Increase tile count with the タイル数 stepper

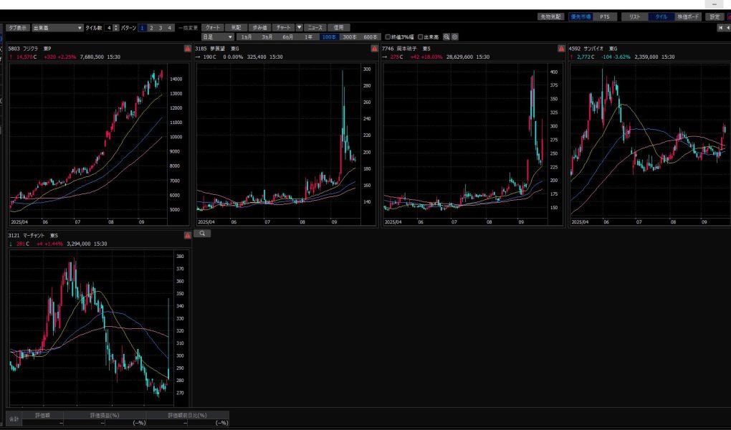(117, 25)
